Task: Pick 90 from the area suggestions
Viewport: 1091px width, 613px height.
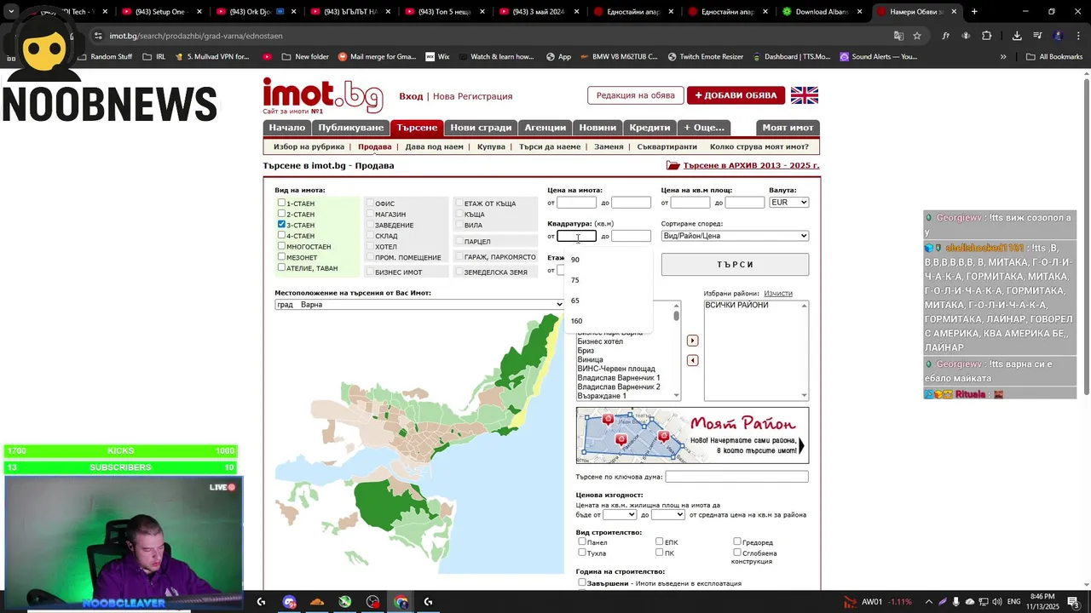Action: coord(608,260)
